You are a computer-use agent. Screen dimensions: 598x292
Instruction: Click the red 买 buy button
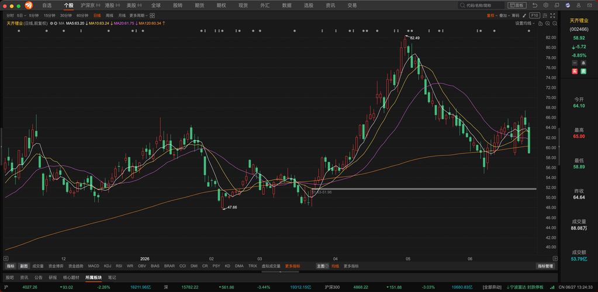575,71
